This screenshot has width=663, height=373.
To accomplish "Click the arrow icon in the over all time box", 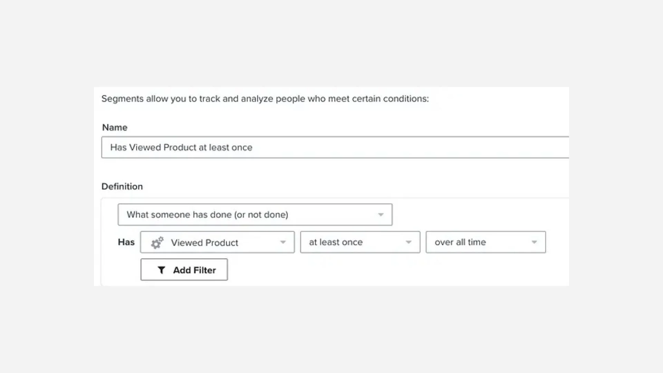I will click(x=534, y=242).
